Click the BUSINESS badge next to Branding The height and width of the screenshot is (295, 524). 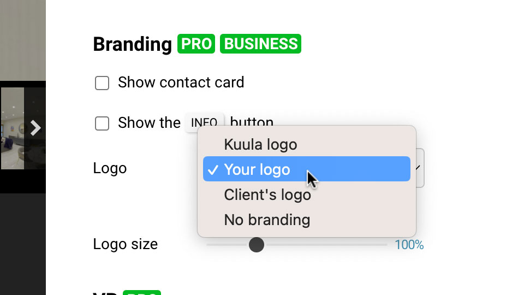pos(260,44)
